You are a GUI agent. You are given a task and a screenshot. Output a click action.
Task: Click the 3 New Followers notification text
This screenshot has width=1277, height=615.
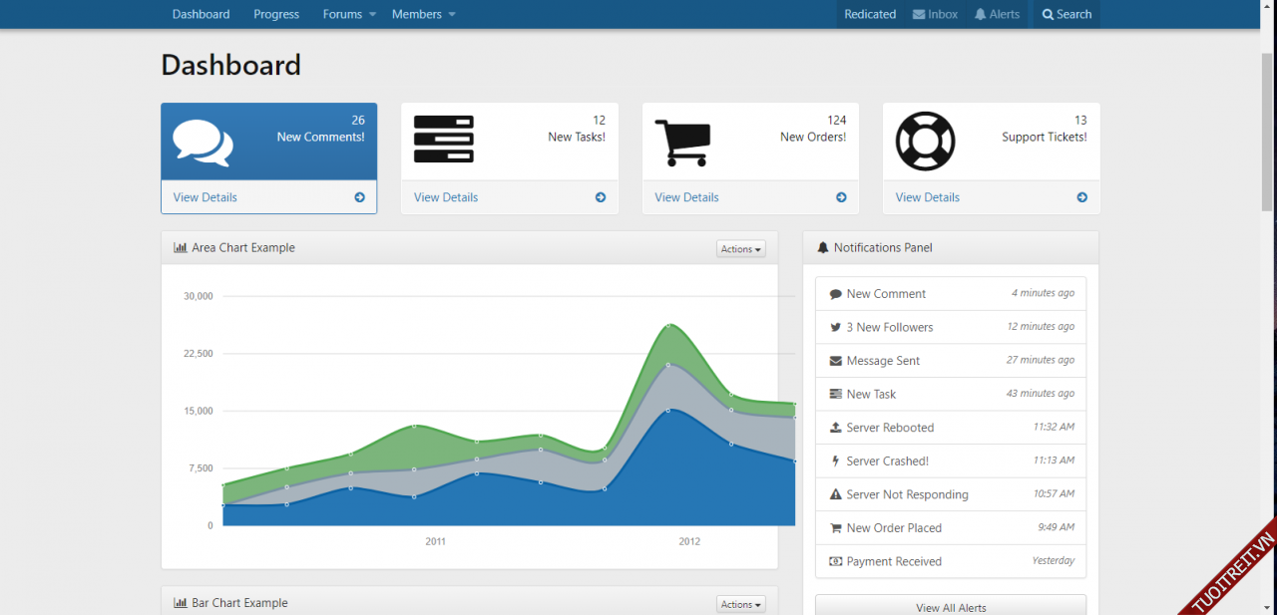[x=890, y=327]
